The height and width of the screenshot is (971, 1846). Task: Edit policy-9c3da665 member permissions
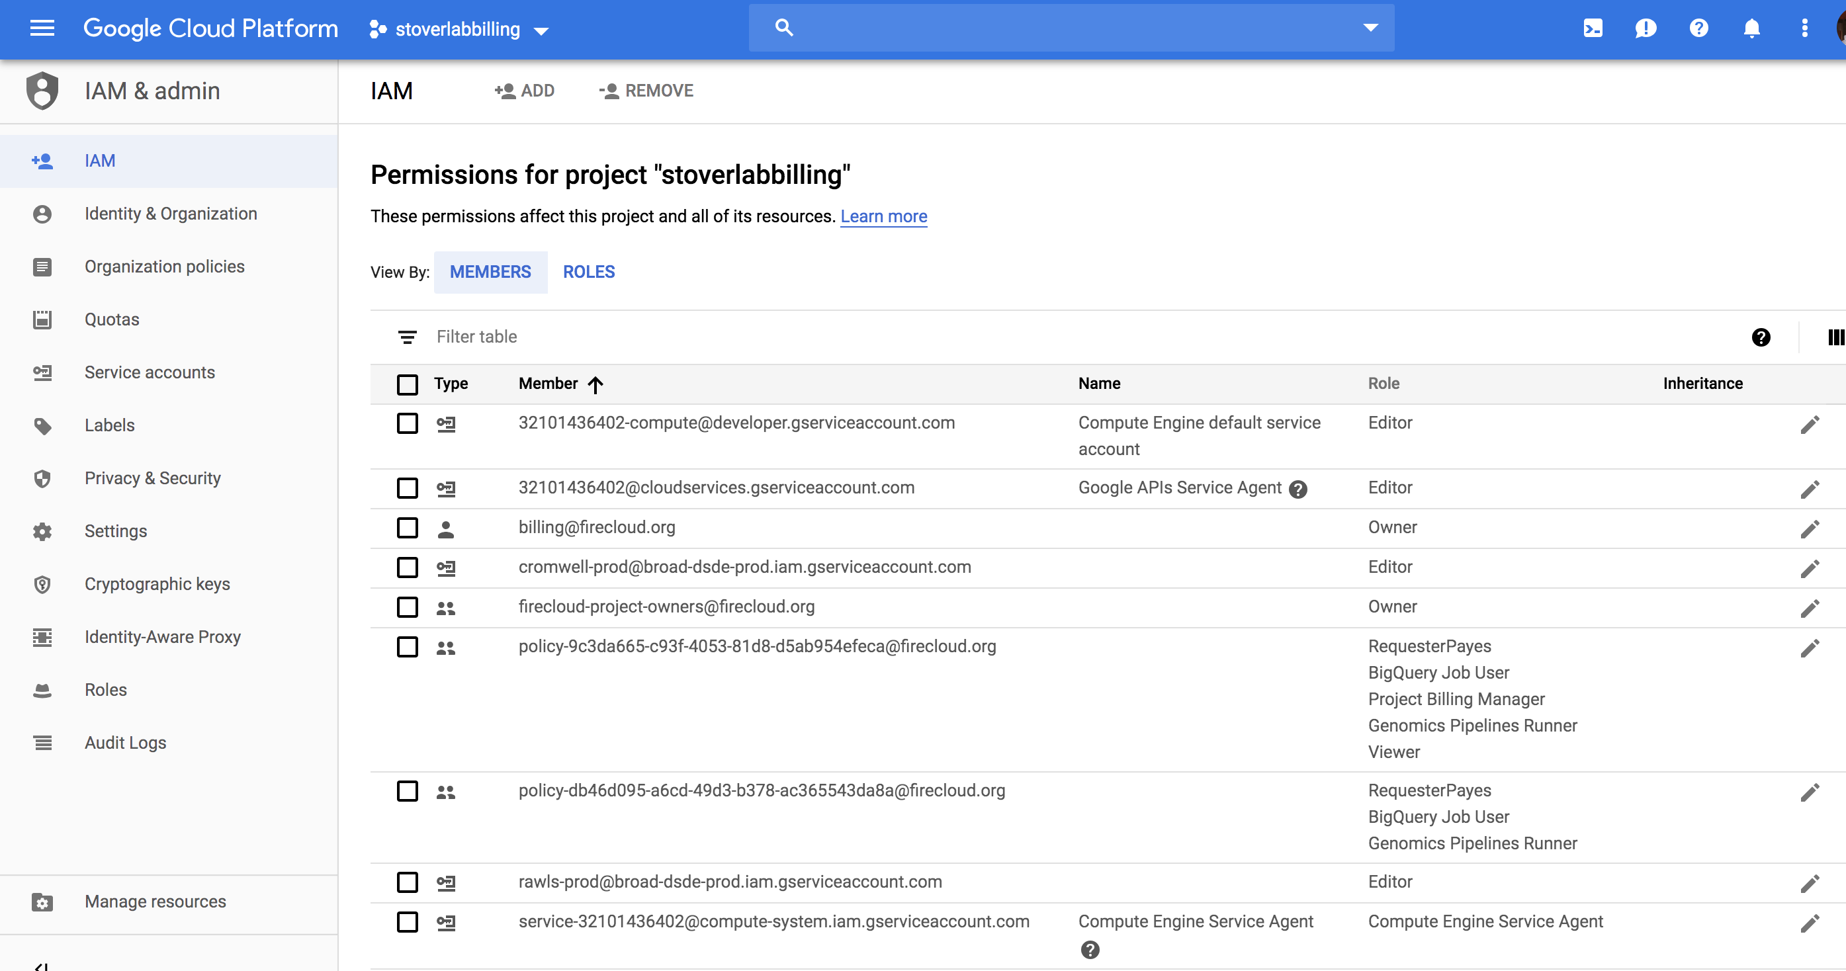pyautogui.click(x=1810, y=647)
